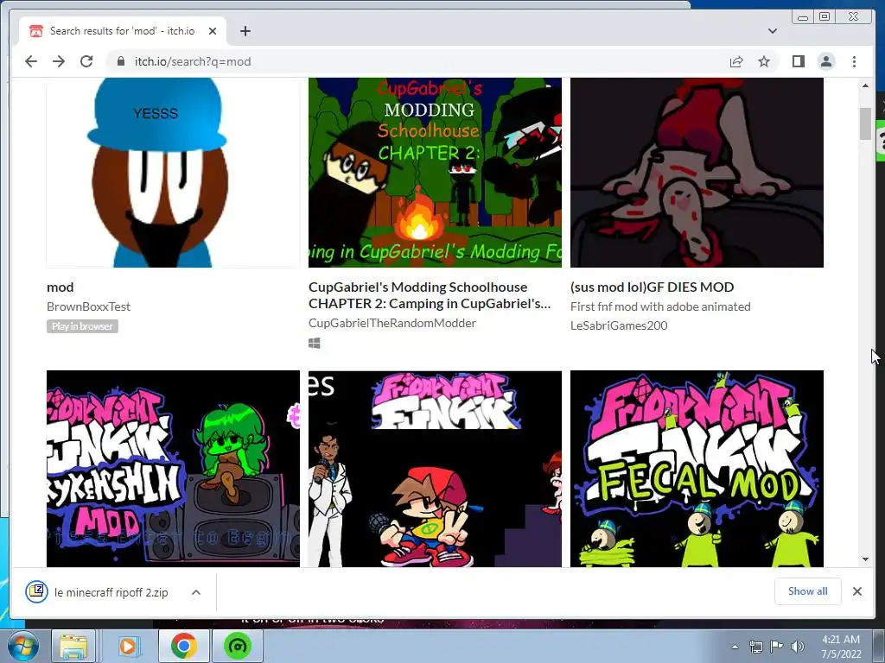885x663 pixels.
Task: Share this page icon
Action: [736, 61]
